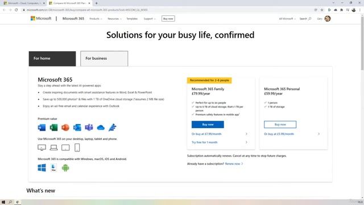
Task: Reload the page with browser refresh icon
Action: pos(16,10)
